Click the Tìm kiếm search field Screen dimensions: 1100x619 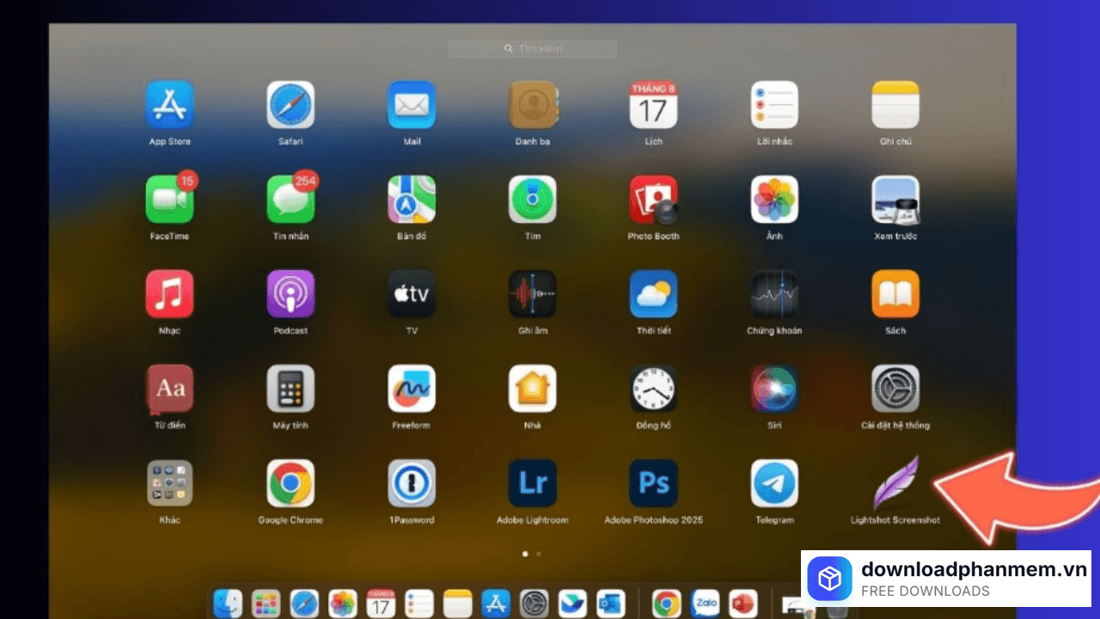[x=533, y=49]
